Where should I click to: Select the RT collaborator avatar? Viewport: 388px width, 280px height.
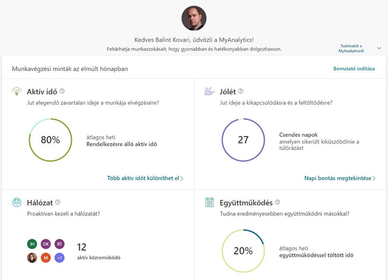60,244
